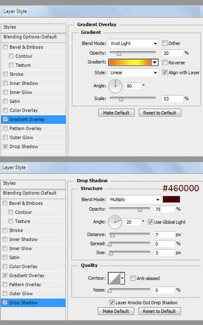Click the gradient Angle dial
203x325 pixels.
(x=115, y=86)
